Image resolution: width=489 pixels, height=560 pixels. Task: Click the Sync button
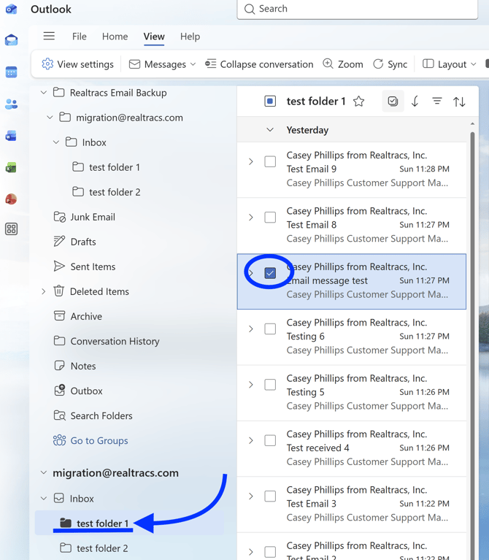tap(390, 64)
